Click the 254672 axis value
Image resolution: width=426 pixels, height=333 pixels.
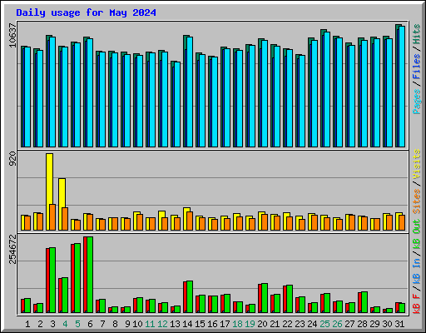click(12, 249)
